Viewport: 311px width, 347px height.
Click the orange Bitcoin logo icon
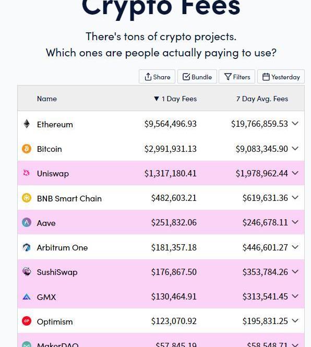27,149
